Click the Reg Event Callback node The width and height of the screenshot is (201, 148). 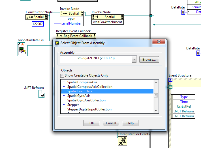(x=76, y=36)
